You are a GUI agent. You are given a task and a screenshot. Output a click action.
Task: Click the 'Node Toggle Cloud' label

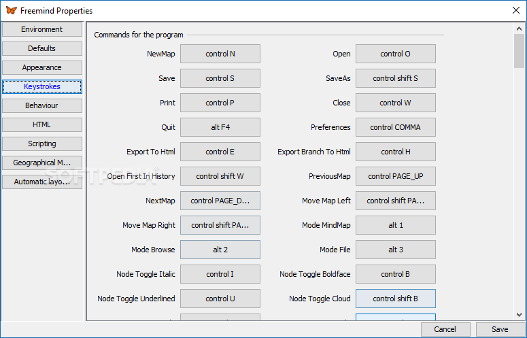point(320,299)
